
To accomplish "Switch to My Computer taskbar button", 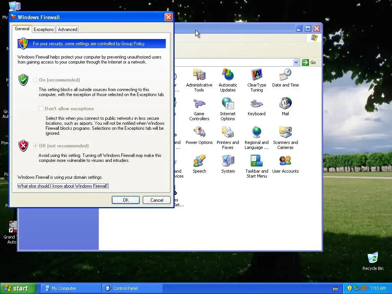I will coord(70,288).
